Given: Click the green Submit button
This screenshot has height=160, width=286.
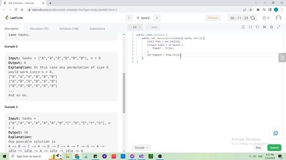Looking at the screenshot, I should pyautogui.click(x=274, y=148).
